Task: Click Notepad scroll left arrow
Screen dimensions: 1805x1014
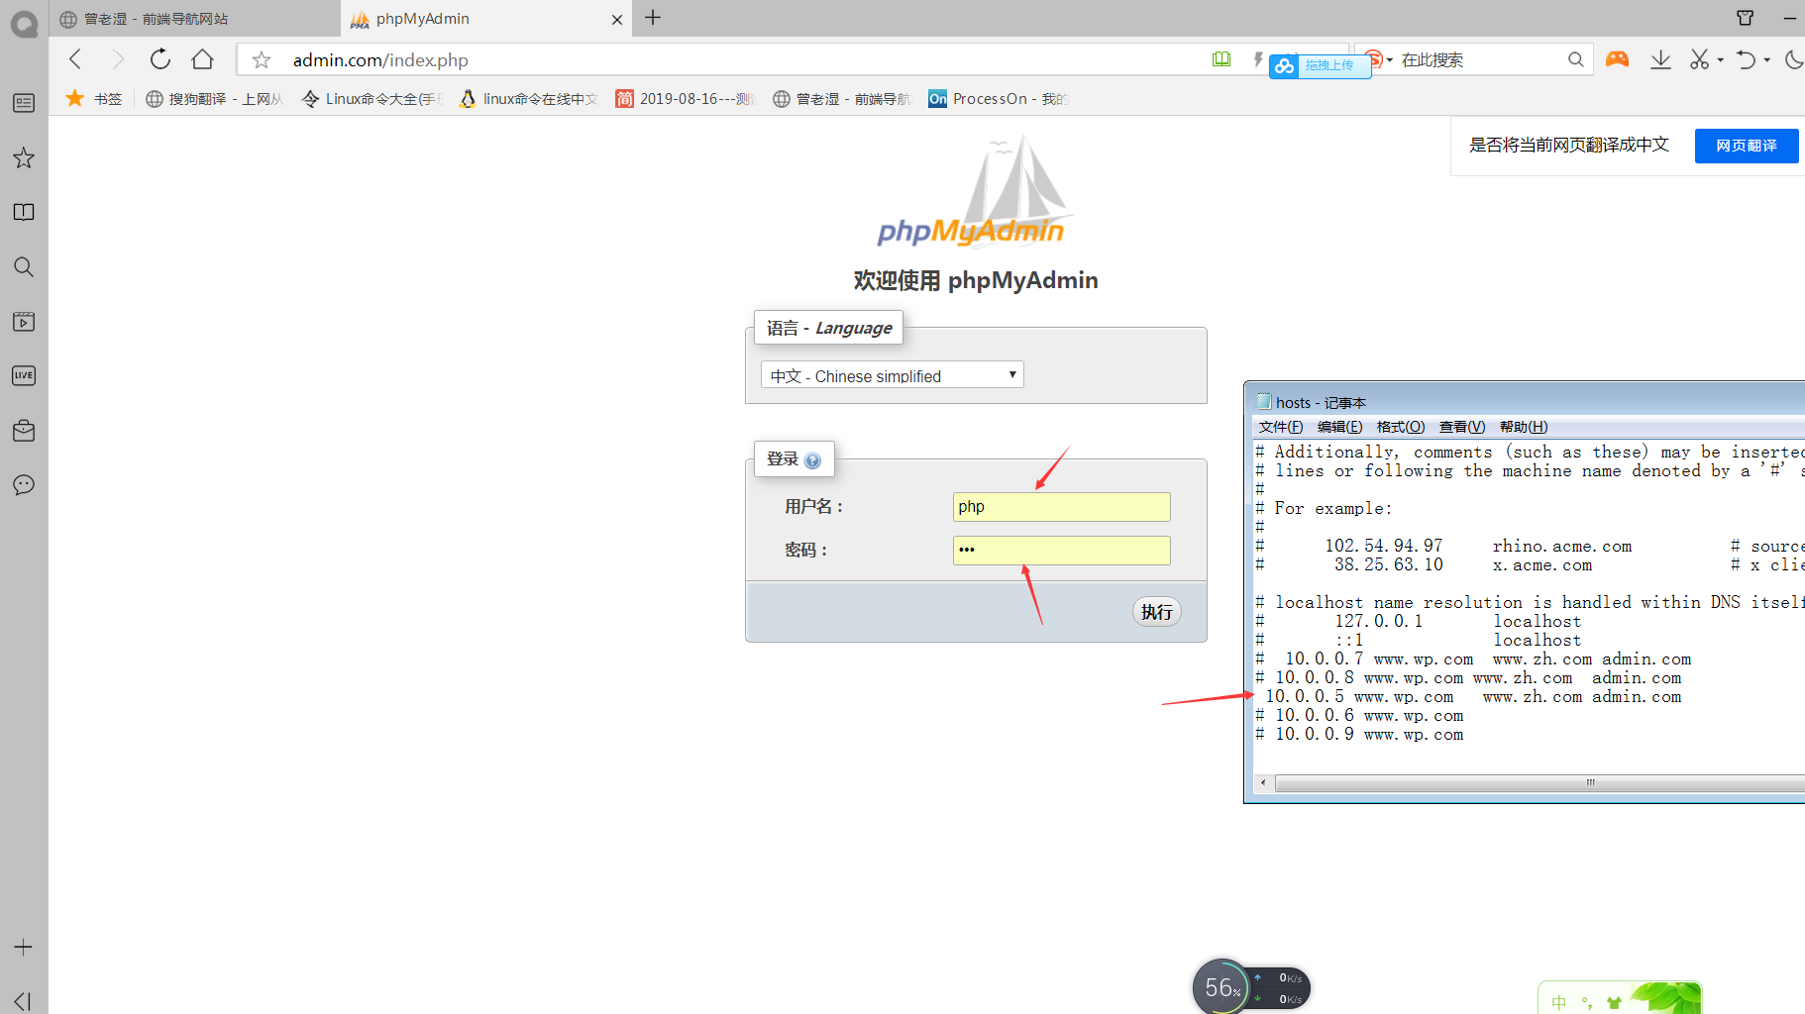Action: click(1263, 783)
